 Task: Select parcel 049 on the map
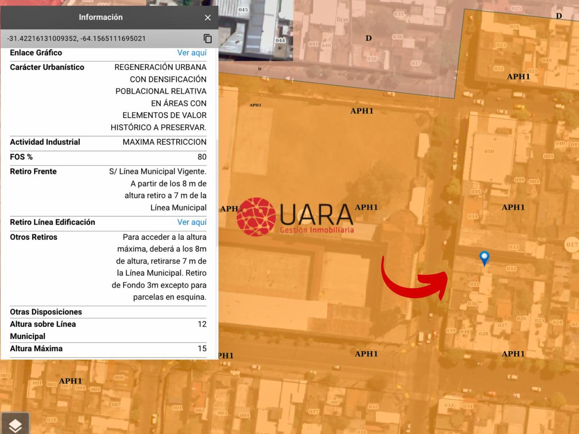[x=519, y=180]
